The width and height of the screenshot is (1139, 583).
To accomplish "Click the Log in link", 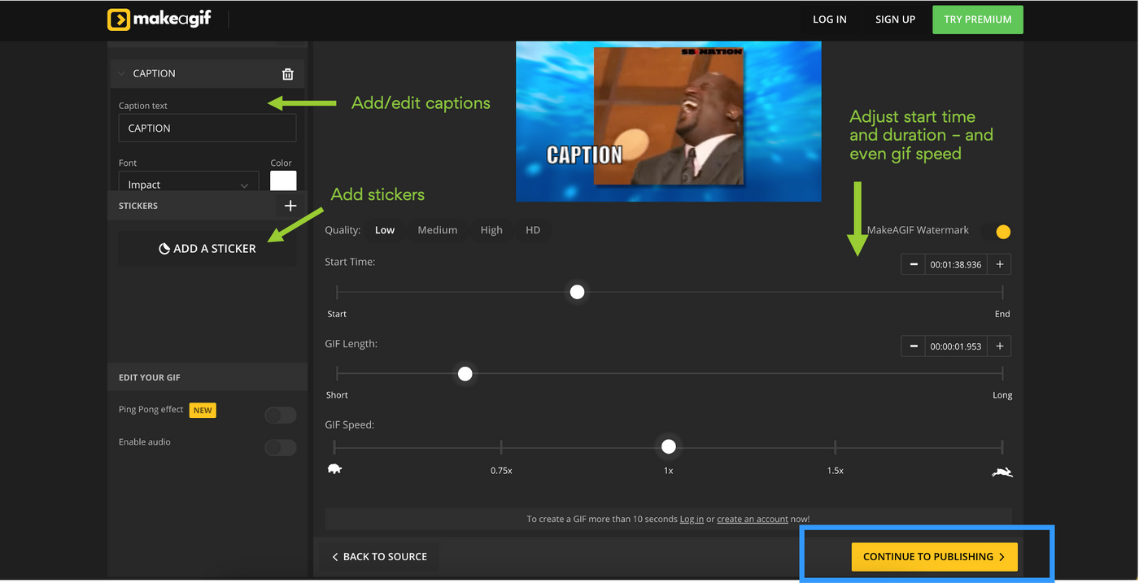I will coord(692,519).
